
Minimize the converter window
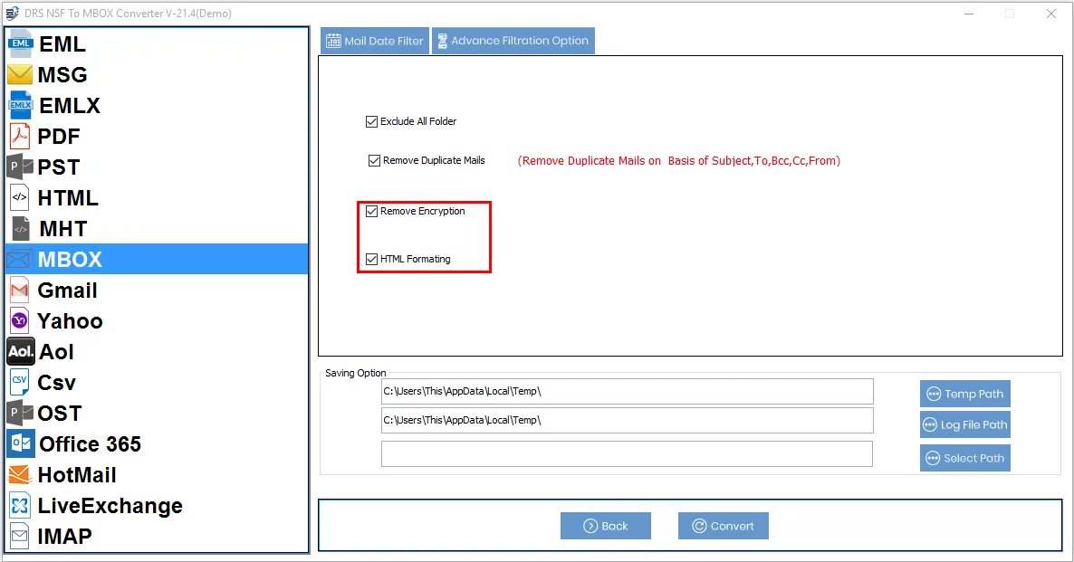pyautogui.click(x=969, y=14)
